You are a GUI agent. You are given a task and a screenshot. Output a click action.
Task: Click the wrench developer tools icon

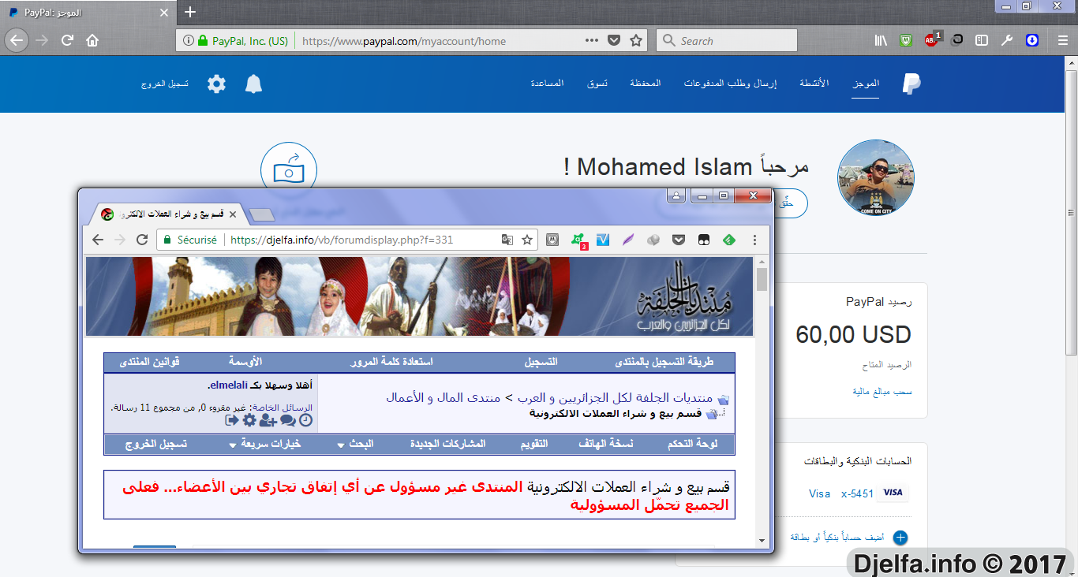tap(1007, 41)
